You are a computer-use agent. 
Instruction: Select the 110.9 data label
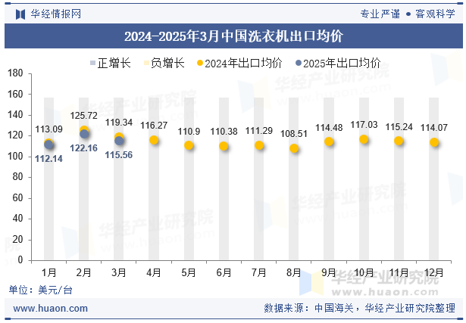point(189,131)
